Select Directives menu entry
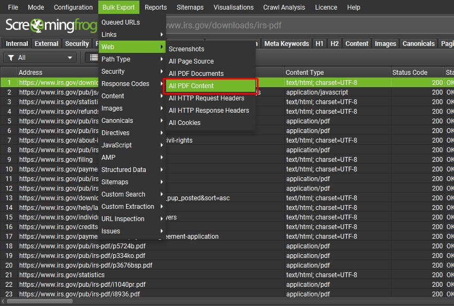Screen dimensions: 454x306 132,133
